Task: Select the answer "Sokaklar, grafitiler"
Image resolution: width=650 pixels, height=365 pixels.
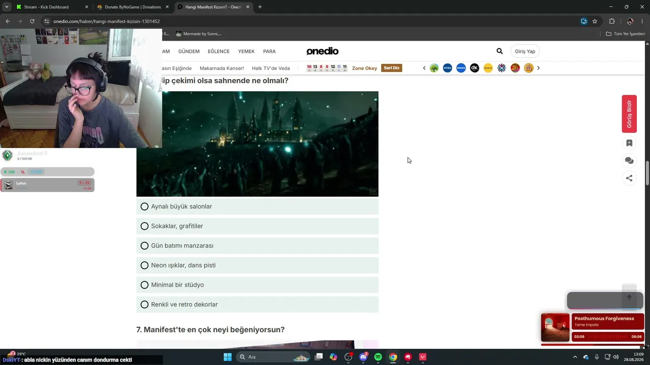Action: [257, 226]
